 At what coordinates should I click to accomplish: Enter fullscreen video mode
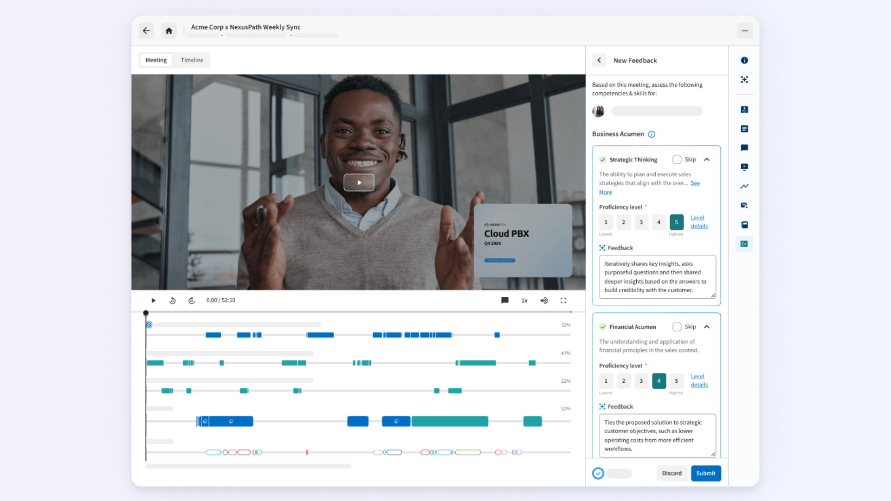563,301
